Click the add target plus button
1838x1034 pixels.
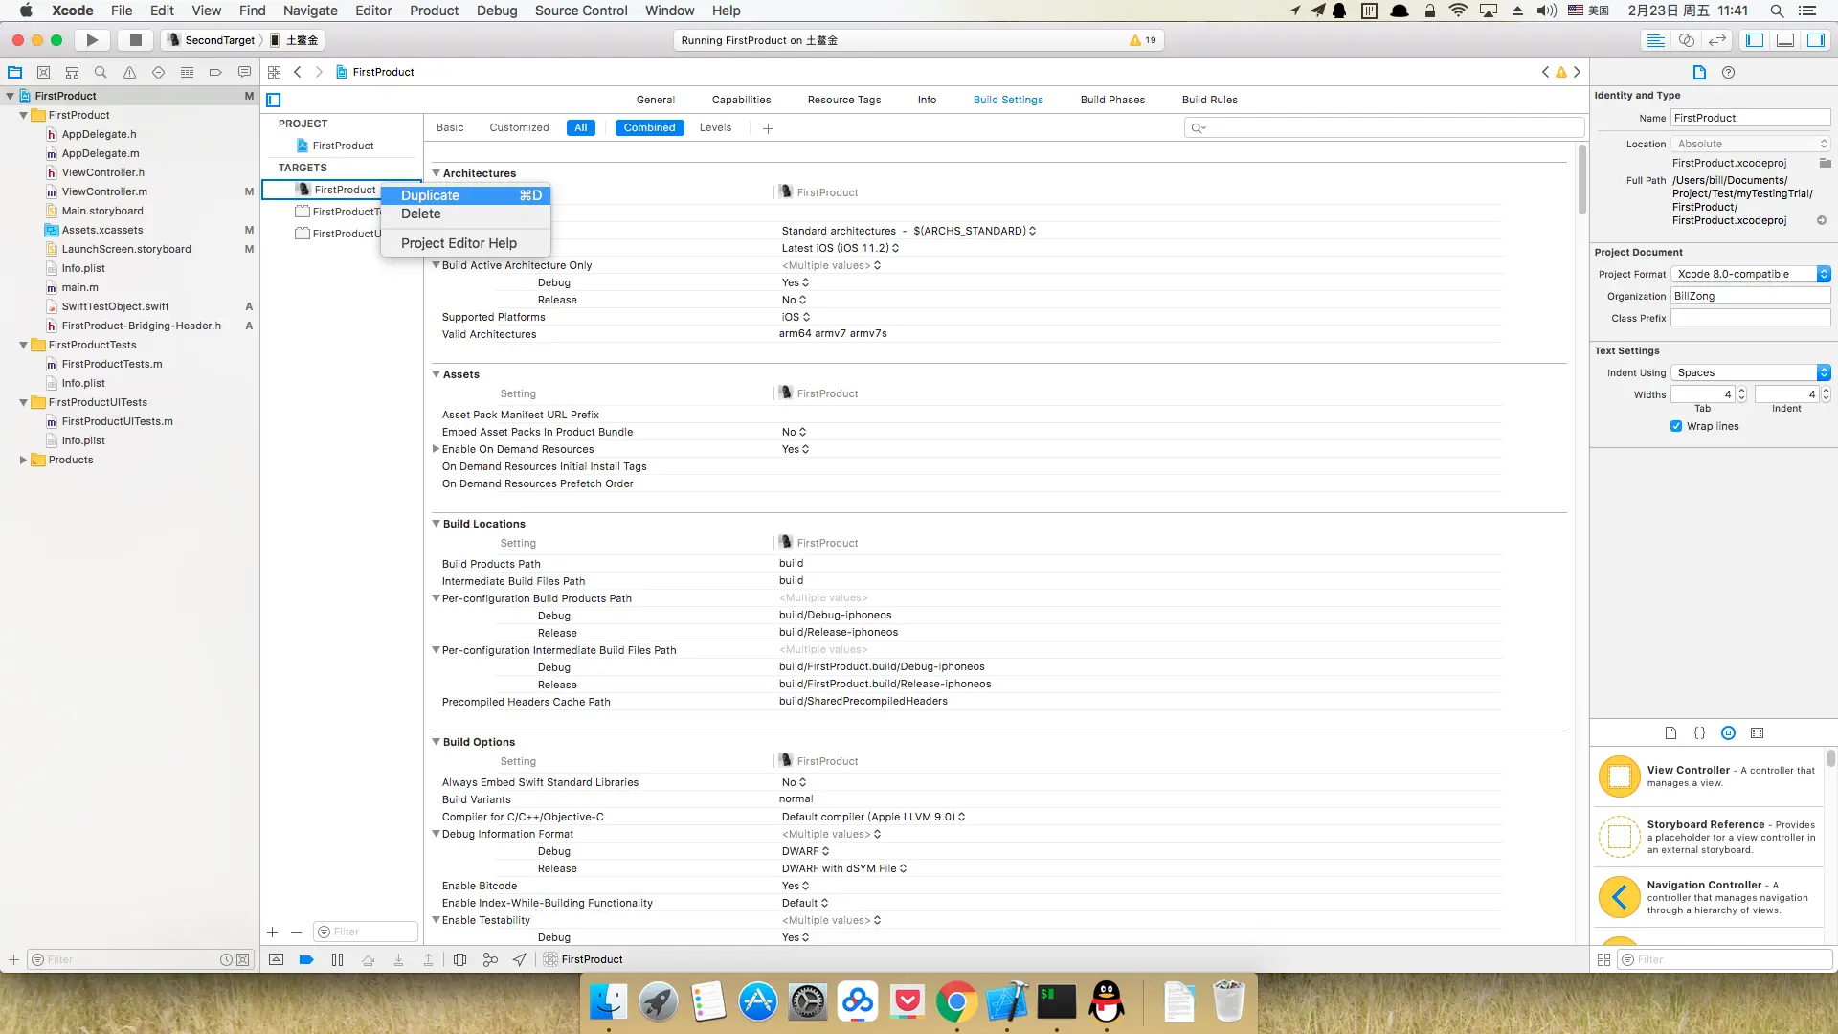tap(272, 932)
